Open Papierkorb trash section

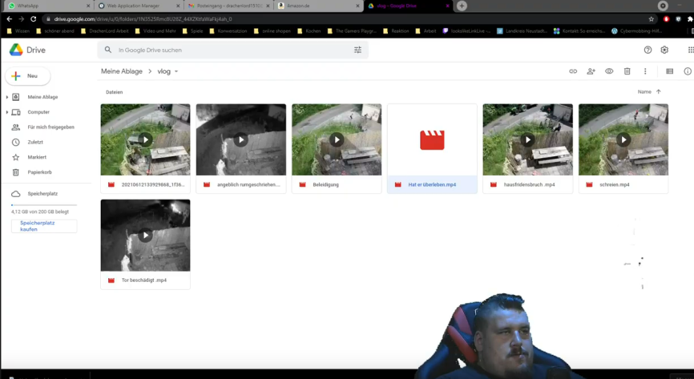point(39,172)
